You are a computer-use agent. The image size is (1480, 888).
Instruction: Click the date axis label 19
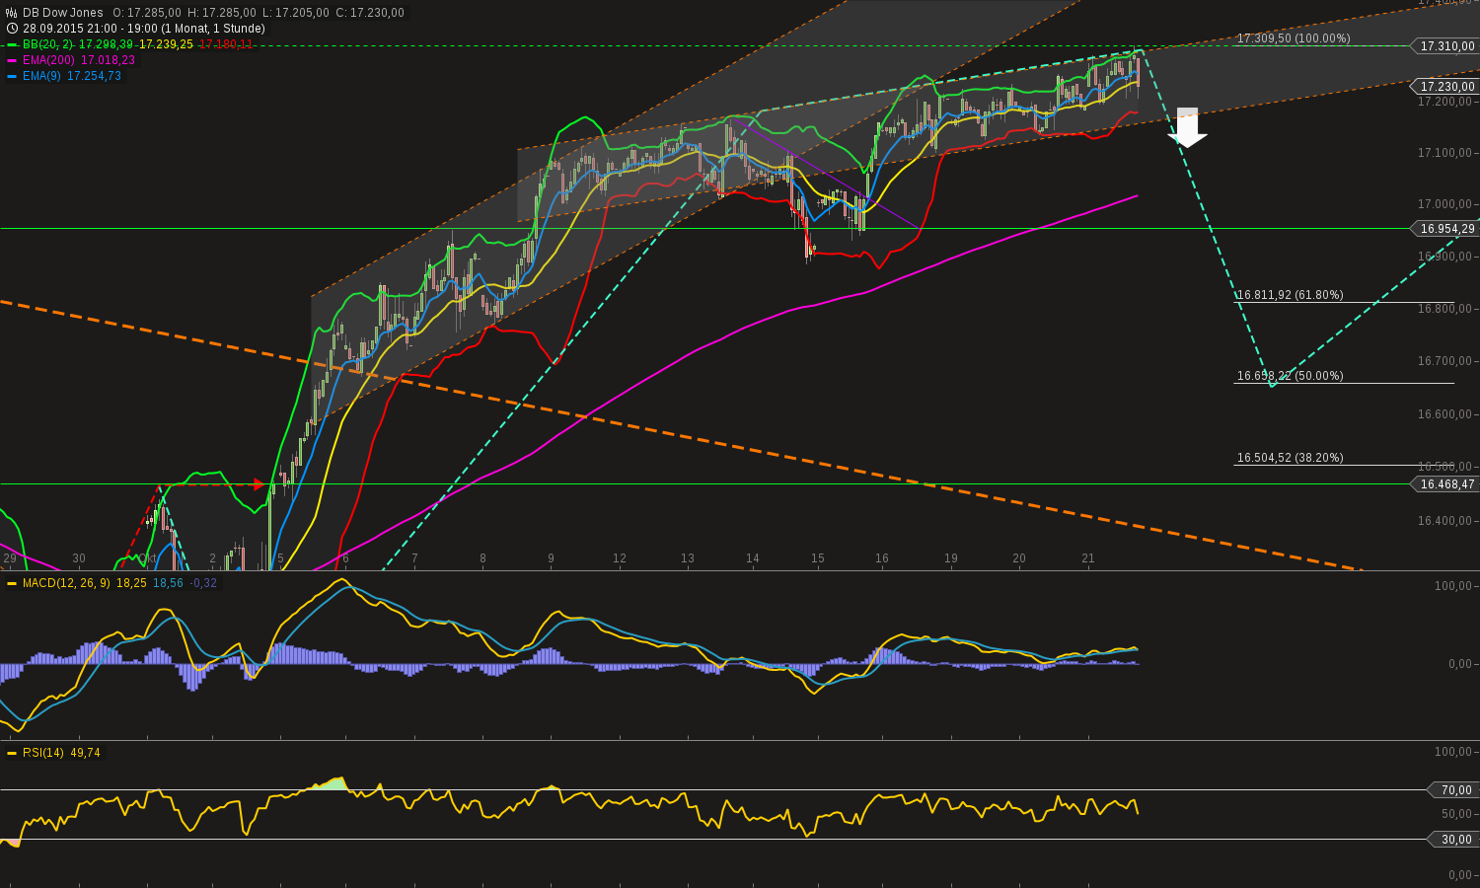(x=951, y=558)
